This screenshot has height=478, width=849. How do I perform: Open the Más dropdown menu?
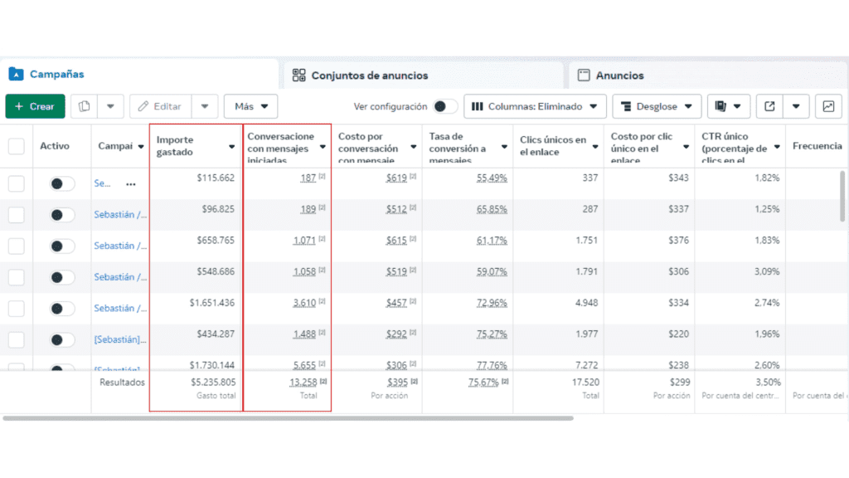coord(250,106)
